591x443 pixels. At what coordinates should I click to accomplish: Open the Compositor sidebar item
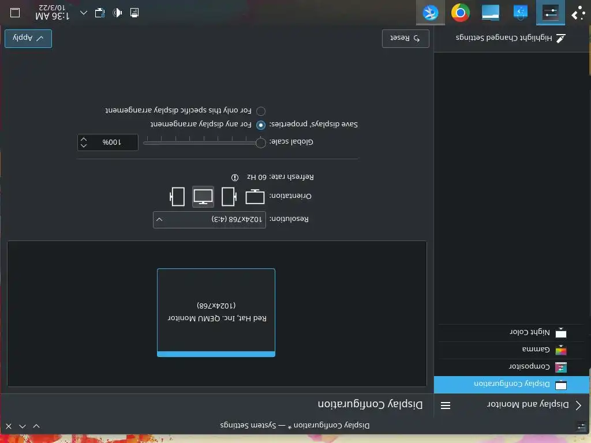(x=512, y=367)
